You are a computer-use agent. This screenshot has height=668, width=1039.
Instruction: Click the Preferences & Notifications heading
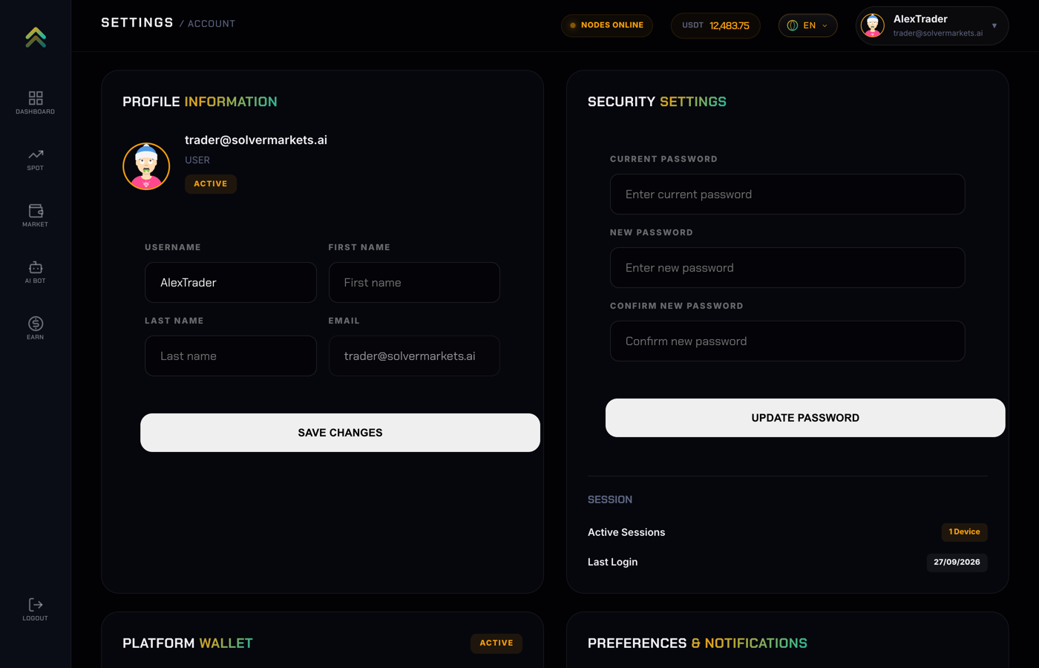[698, 644]
